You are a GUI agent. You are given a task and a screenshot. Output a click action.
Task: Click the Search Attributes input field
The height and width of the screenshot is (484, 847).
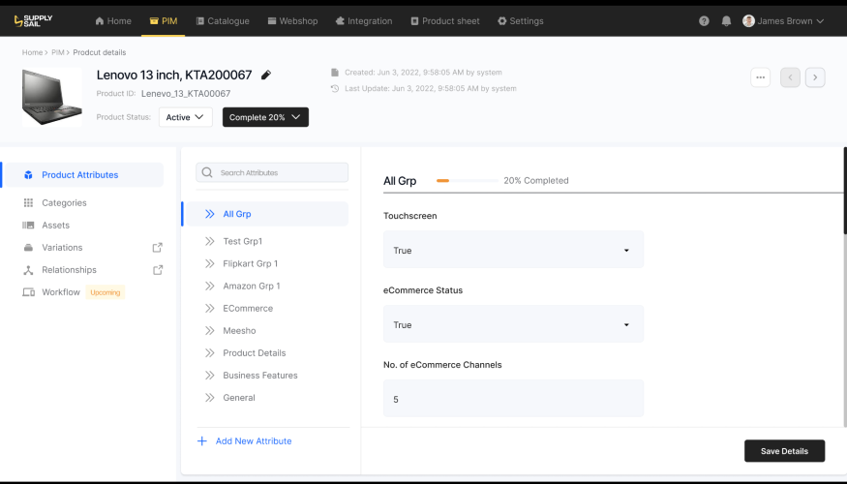tap(272, 173)
